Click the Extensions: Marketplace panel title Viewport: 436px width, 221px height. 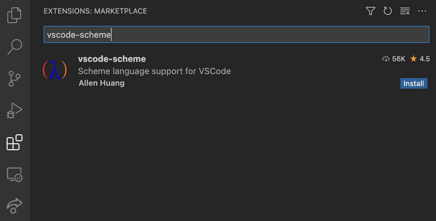[95, 11]
